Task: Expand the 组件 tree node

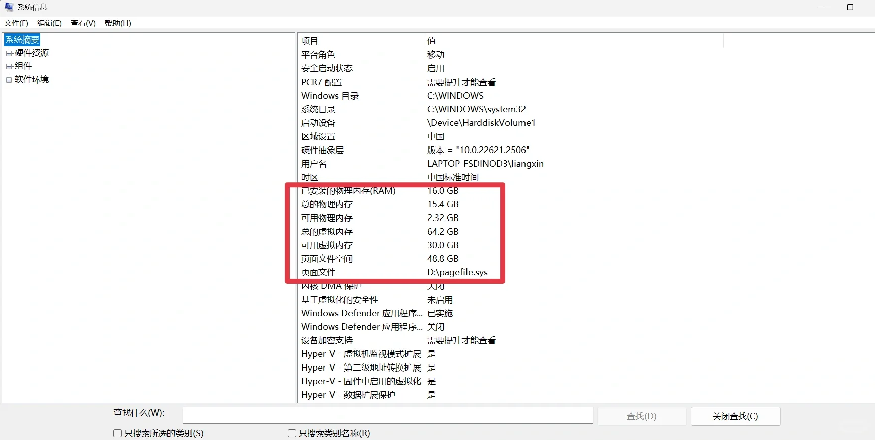Action: (9, 66)
